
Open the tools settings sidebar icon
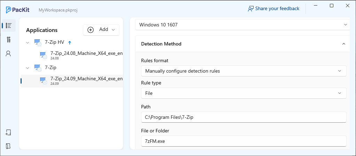tap(9, 40)
